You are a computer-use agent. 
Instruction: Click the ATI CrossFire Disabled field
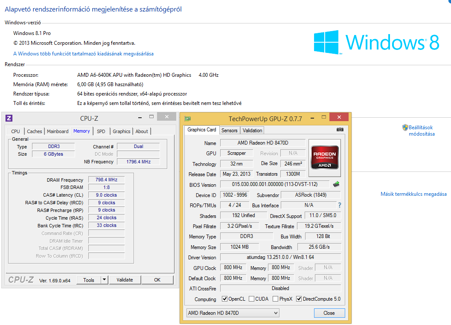(280, 288)
